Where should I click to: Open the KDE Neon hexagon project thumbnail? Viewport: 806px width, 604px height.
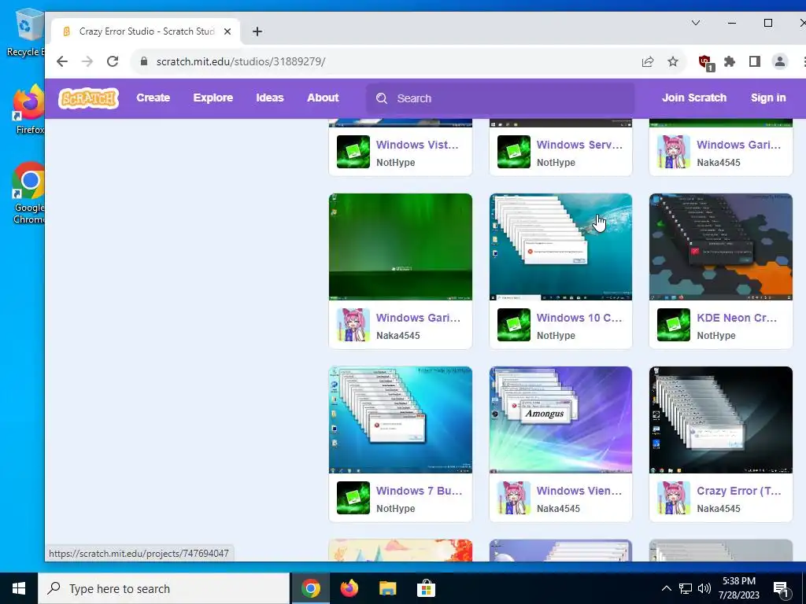pos(721,247)
